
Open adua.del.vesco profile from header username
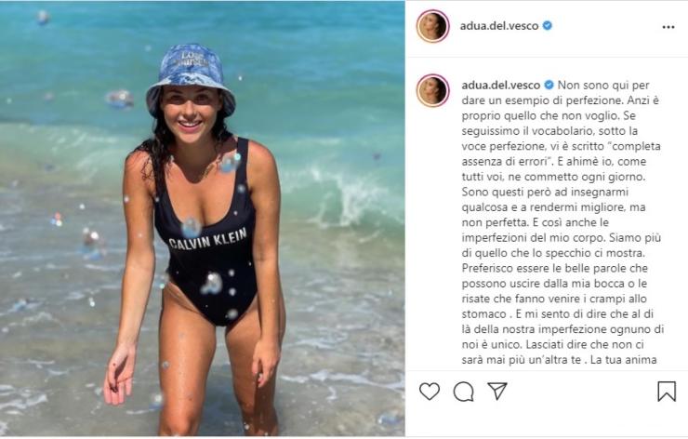coord(499,26)
